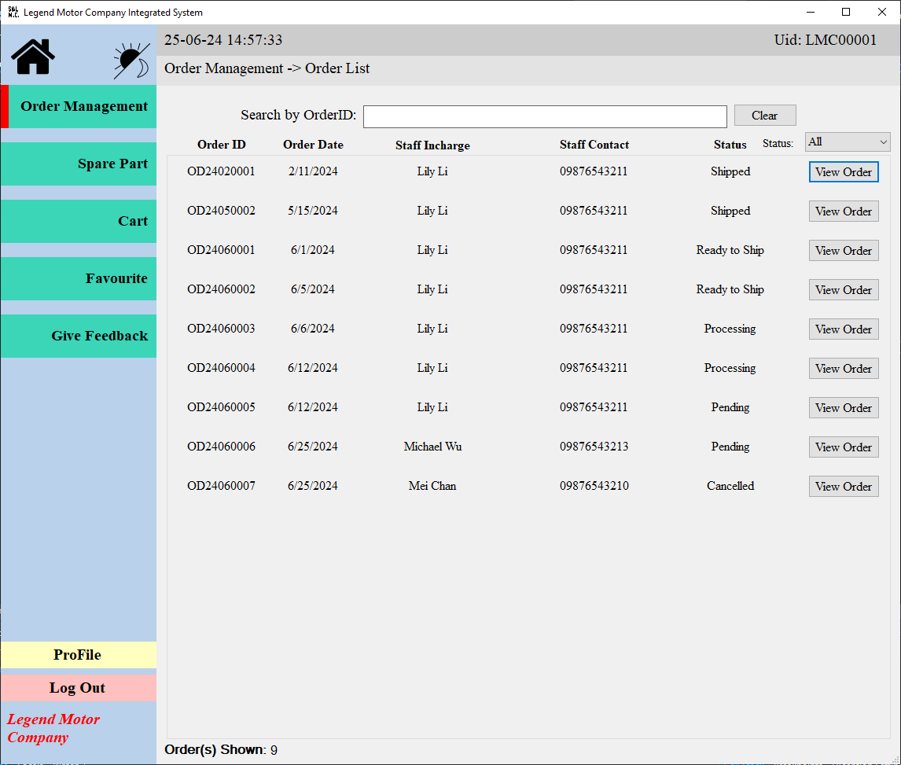Open the Favourite section
Screen dimensions: 901x765
click(79, 279)
